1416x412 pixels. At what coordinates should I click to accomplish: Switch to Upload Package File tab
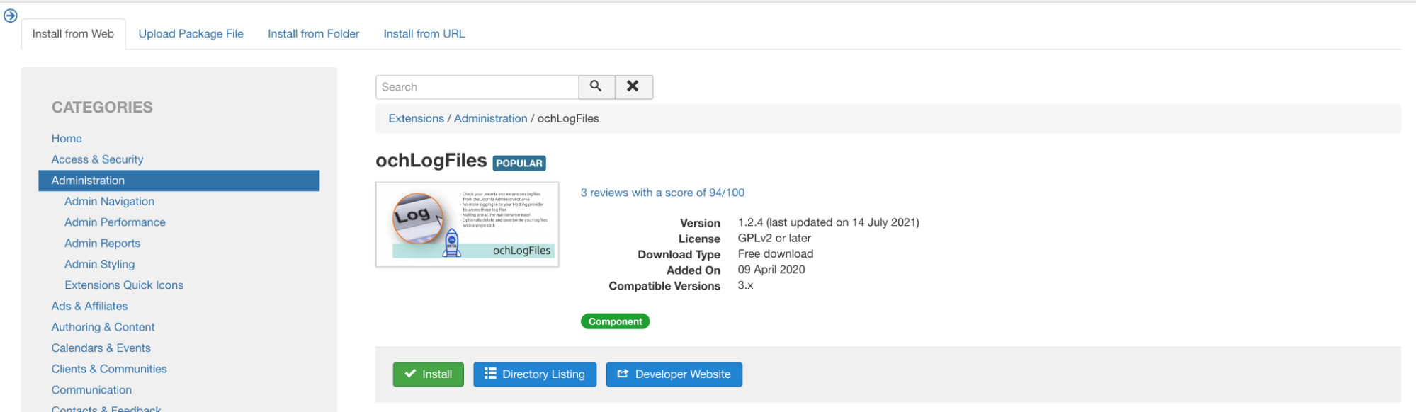(191, 33)
